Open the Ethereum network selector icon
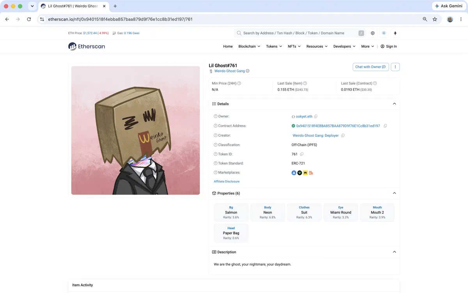This screenshot has width=468, height=293. point(395,33)
